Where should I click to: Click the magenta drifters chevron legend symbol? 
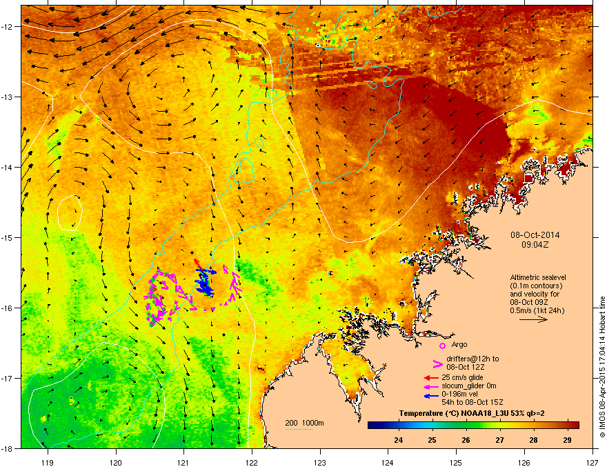pyautogui.click(x=437, y=363)
